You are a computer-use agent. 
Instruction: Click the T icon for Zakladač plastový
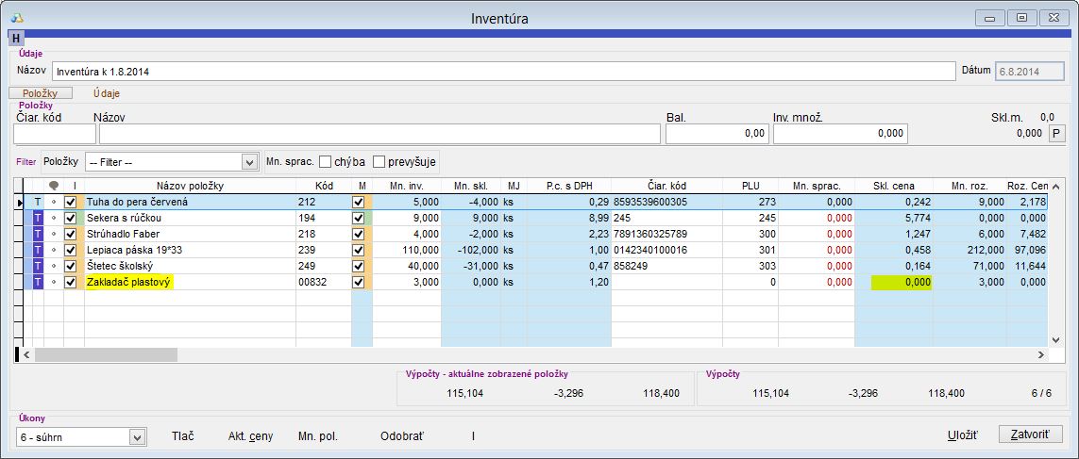(38, 282)
